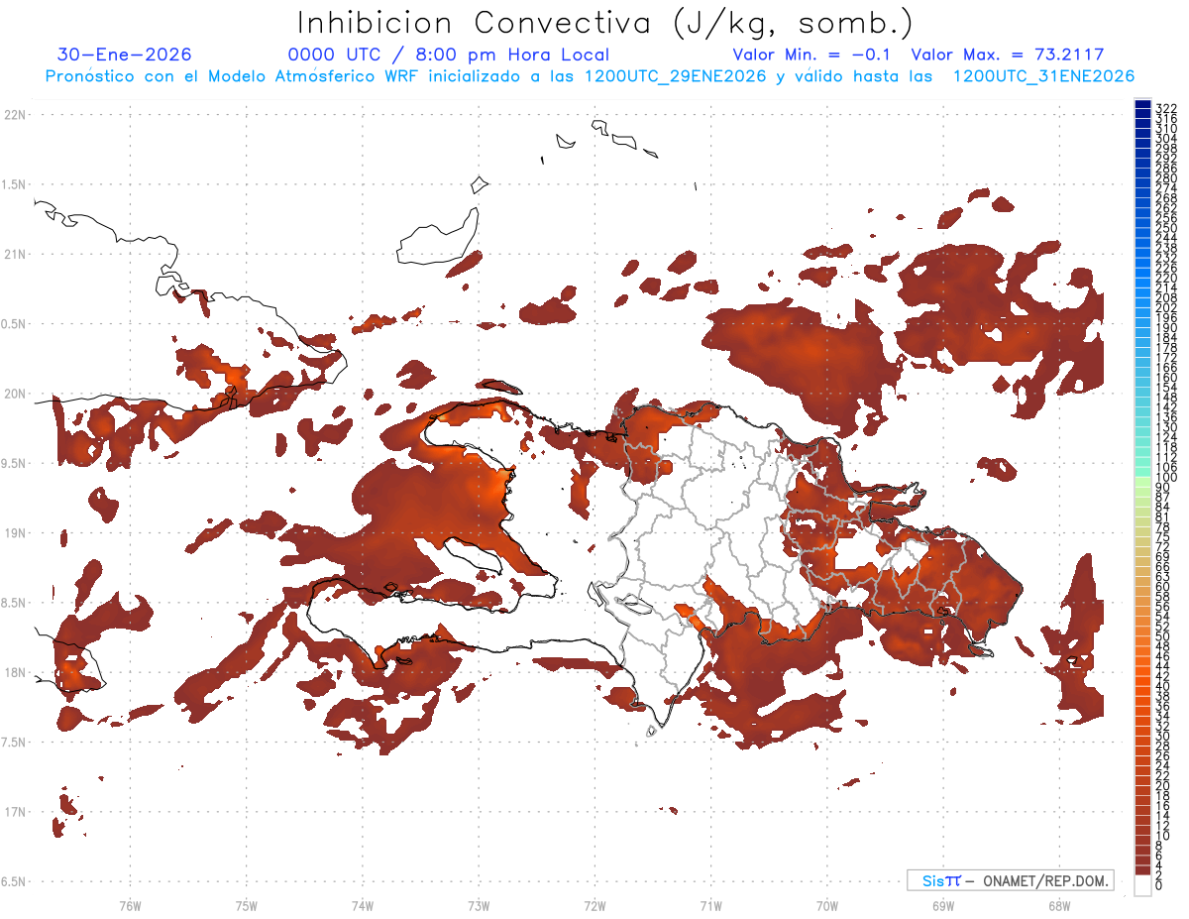Click the 'Pronóstico con el Modelo Atmosférico WRF' line

click(x=590, y=76)
